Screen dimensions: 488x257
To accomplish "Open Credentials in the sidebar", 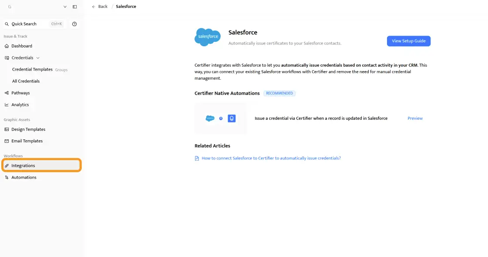I will click(x=22, y=57).
